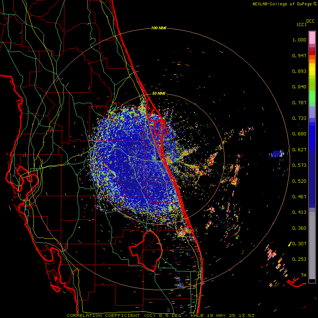This screenshot has height=318, width=318.
Task: Click the 0.947 scale value
Action: pos(299,55)
